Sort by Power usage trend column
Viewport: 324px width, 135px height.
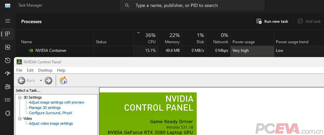pyautogui.click(x=299, y=38)
